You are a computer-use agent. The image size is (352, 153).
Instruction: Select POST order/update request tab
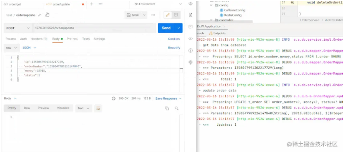pos(58,4)
